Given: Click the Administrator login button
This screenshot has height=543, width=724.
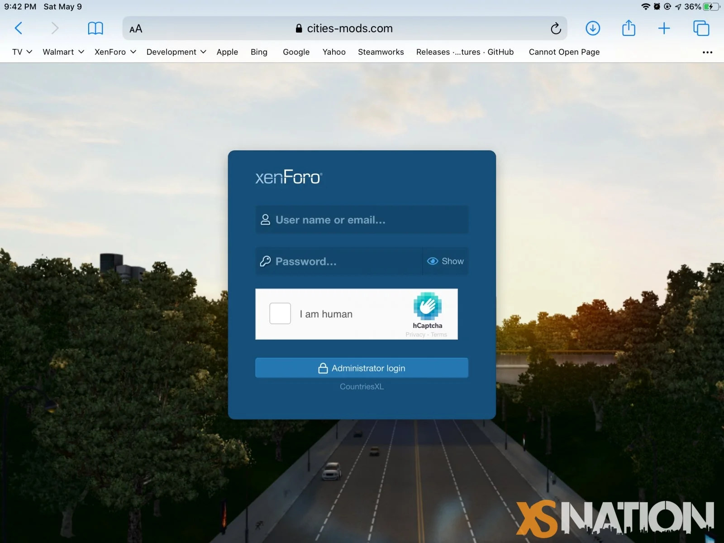Looking at the screenshot, I should (x=362, y=368).
